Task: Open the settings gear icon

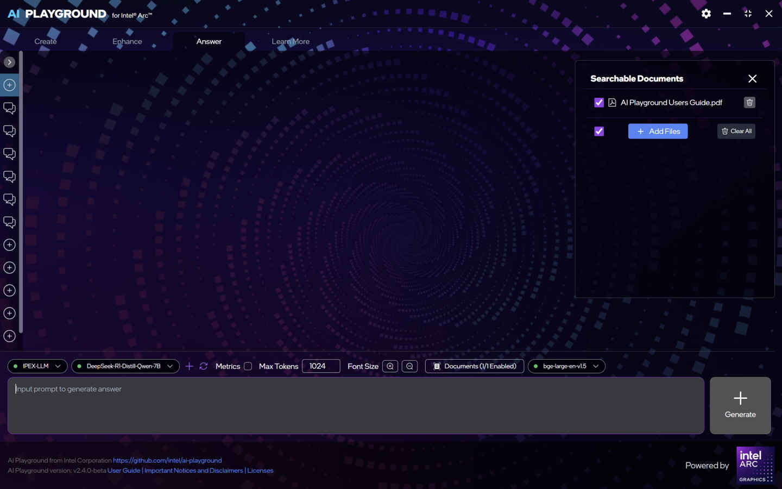Action: coord(706,14)
